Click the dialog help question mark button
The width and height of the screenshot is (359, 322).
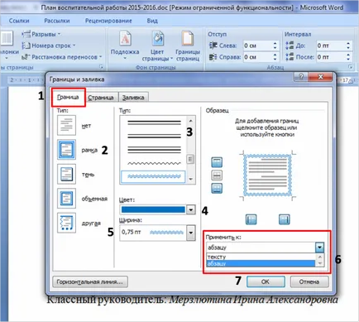(301, 77)
